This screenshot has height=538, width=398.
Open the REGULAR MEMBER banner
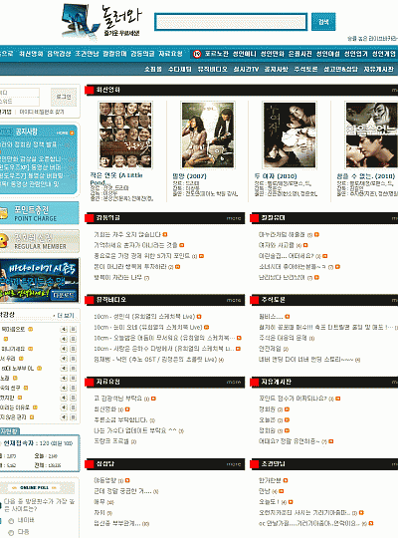click(x=39, y=241)
